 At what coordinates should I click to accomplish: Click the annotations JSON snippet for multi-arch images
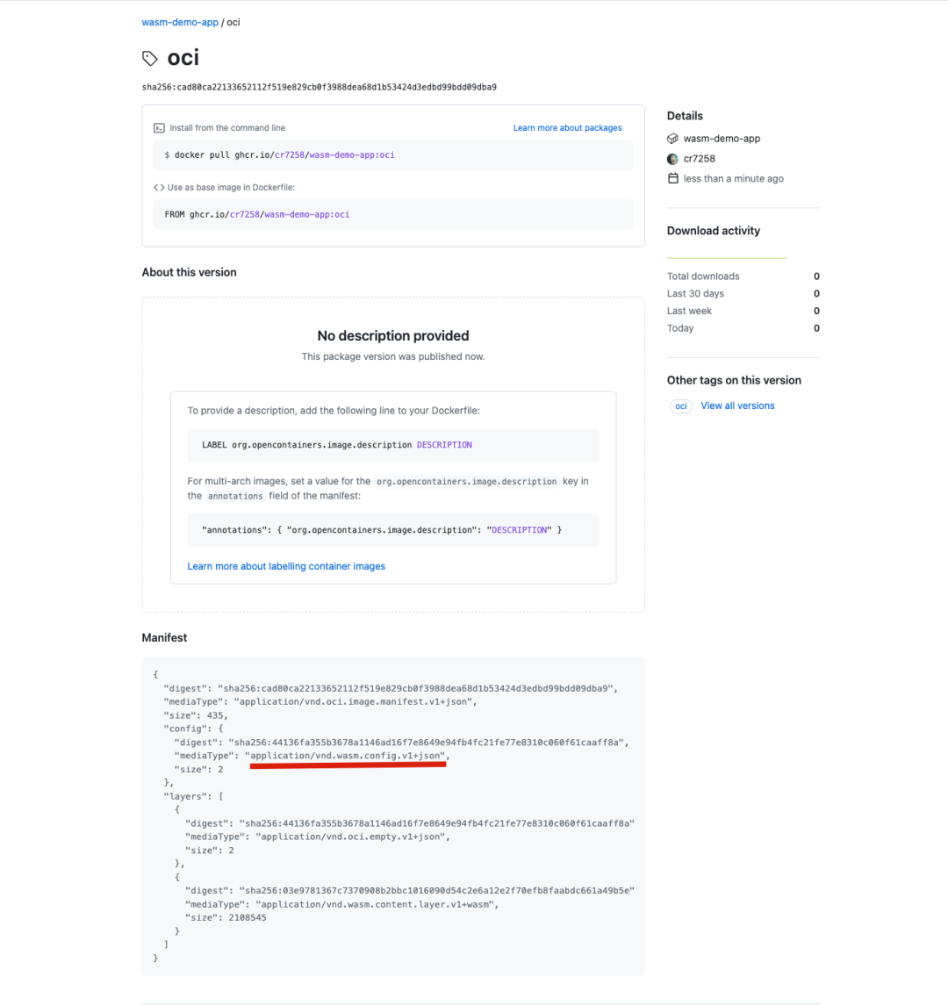click(x=381, y=530)
